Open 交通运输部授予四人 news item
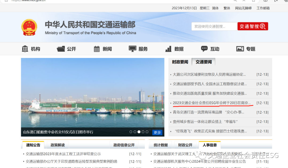 [210, 84]
